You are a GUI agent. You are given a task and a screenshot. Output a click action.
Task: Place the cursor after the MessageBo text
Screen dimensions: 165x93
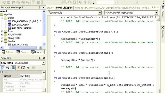[76, 88]
